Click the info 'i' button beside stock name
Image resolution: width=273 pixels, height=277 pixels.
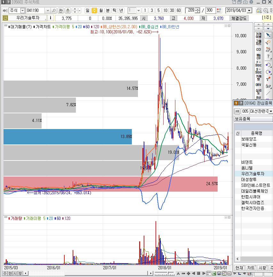[x=51, y=18]
